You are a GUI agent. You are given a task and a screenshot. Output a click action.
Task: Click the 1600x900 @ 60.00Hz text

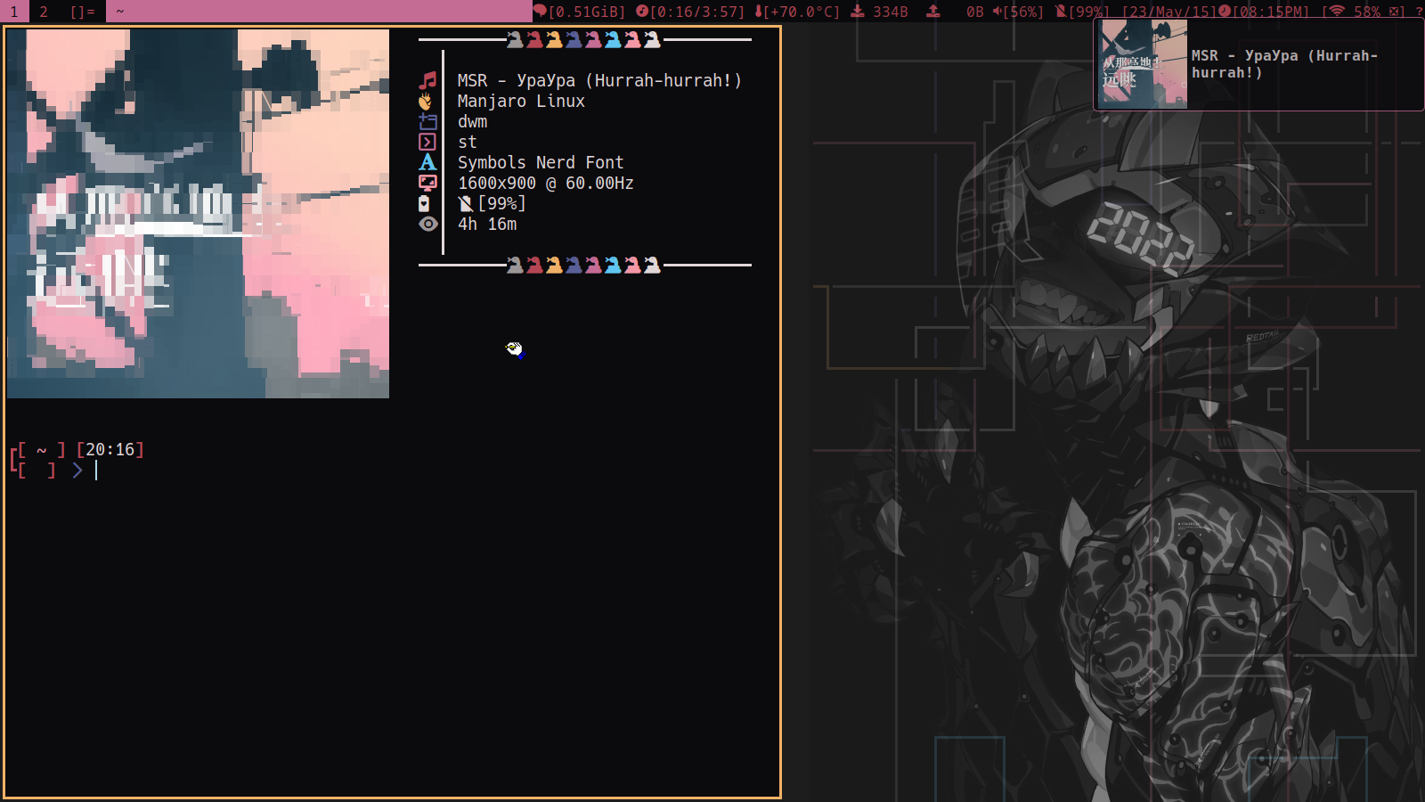point(546,183)
